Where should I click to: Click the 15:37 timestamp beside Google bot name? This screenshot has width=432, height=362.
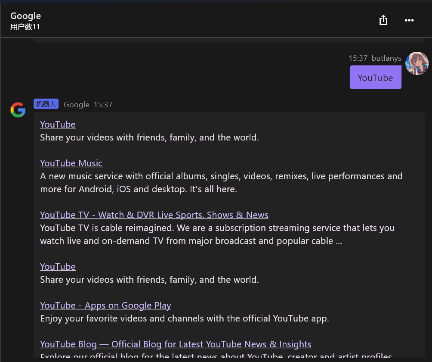[x=103, y=105]
